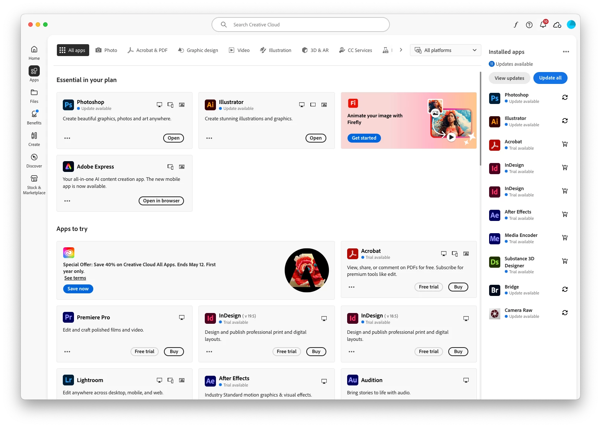Switch to Acrobat & PDF tab
This screenshot has height=427, width=601.
(148, 50)
